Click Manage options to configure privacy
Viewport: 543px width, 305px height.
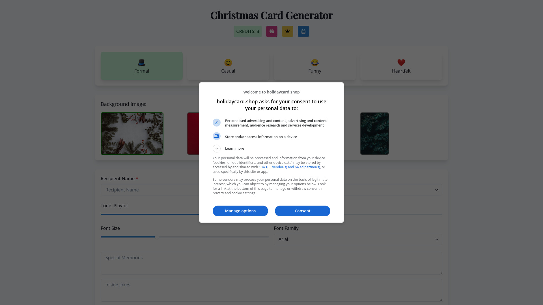coord(240,211)
